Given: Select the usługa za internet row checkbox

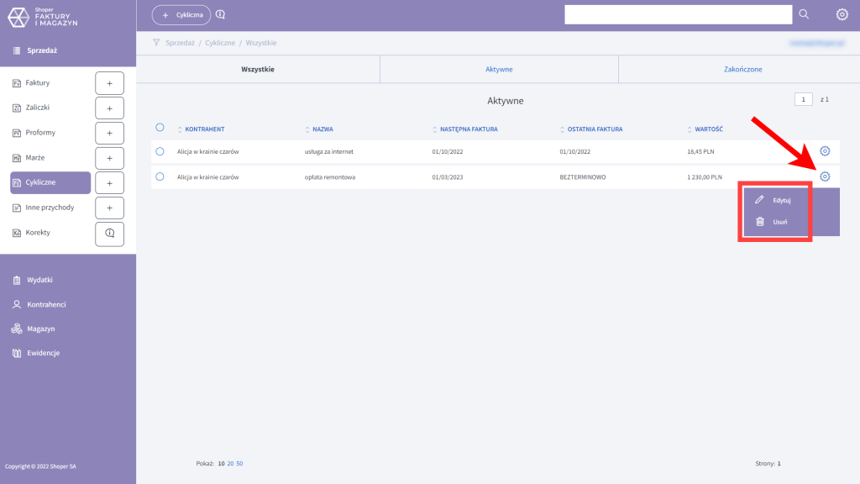Looking at the screenshot, I should coord(160,151).
